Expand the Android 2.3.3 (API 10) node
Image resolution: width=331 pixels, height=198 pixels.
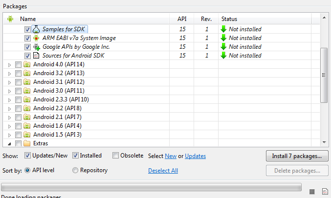(9, 100)
